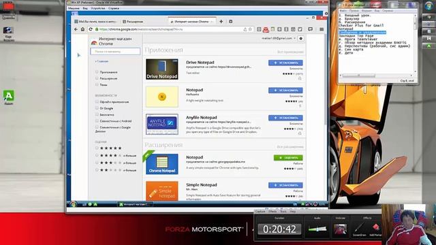The height and width of the screenshot is (245, 436).
Task: Click the Twitter bird extension icon
Action: 300,29
